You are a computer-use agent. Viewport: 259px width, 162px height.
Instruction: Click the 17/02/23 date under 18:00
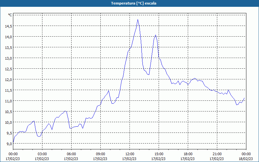(x=188, y=159)
